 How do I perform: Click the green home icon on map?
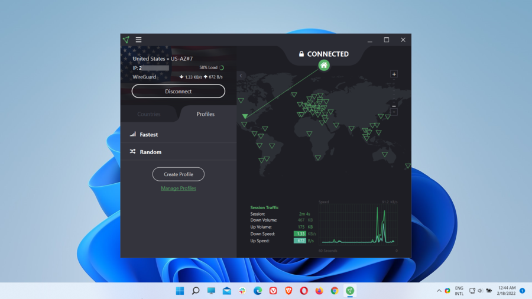324,66
